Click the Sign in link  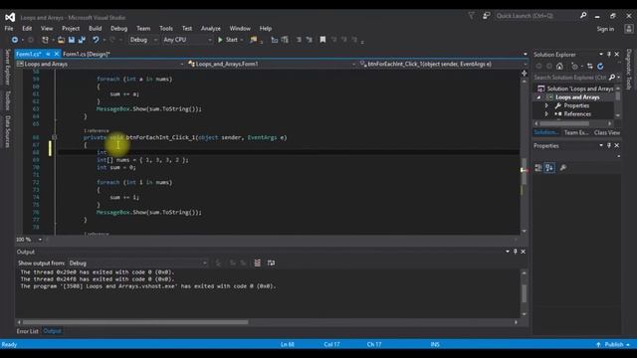[605, 29]
